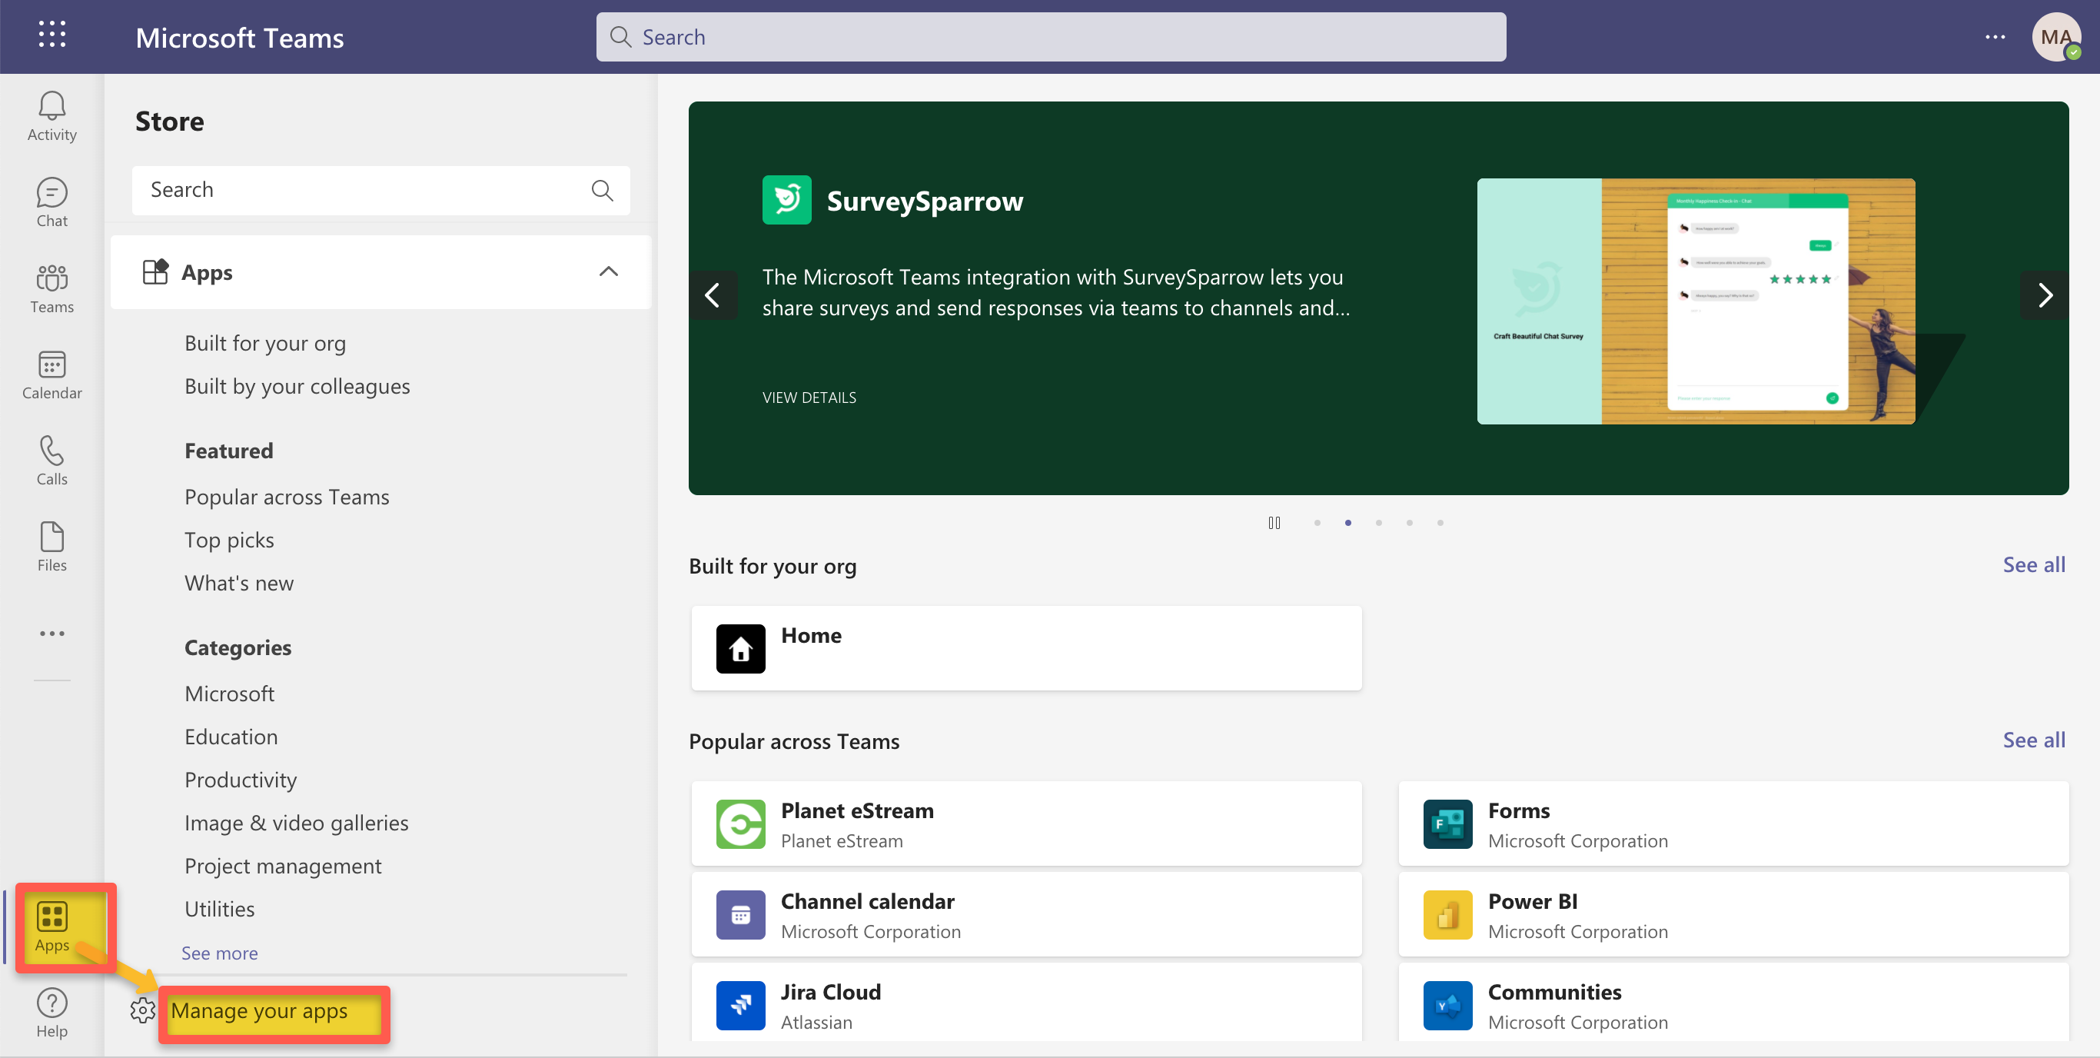
Task: Select the last carousel page dot
Action: point(1440,523)
